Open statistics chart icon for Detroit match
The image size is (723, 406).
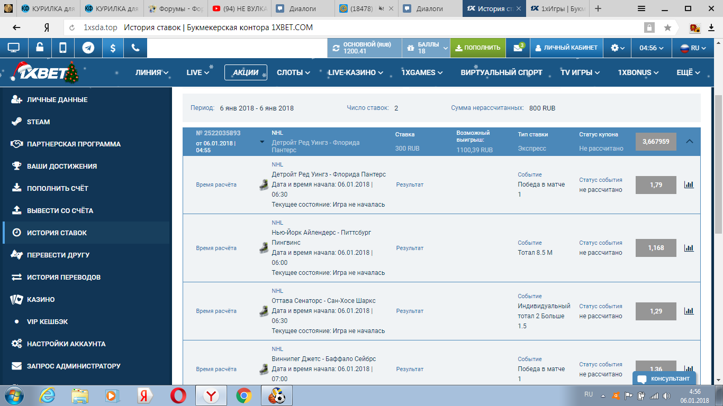coord(689,185)
